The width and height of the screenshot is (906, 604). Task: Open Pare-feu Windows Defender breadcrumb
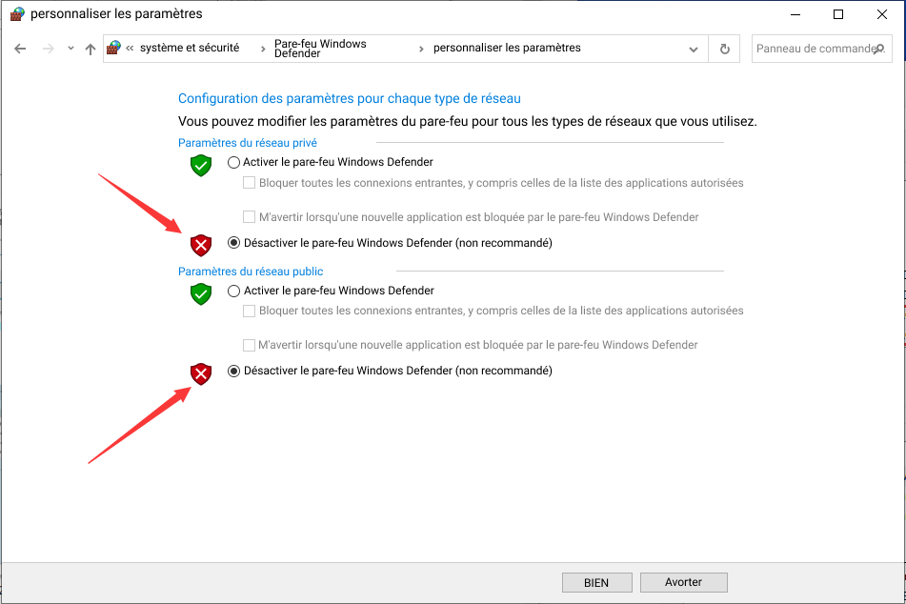tap(320, 49)
